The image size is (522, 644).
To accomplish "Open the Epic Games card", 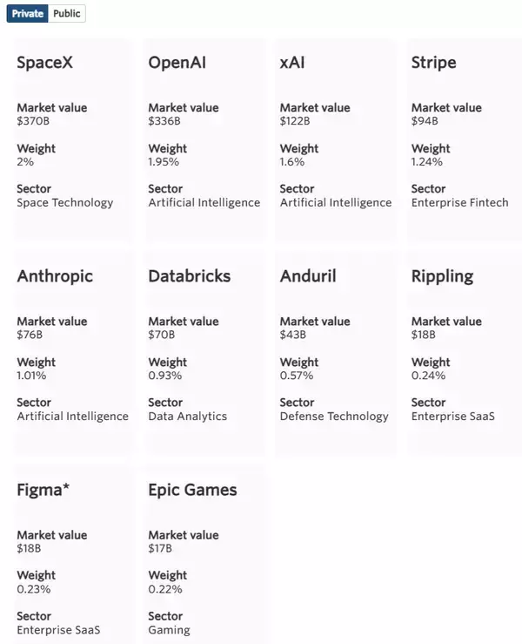I will 192,490.
